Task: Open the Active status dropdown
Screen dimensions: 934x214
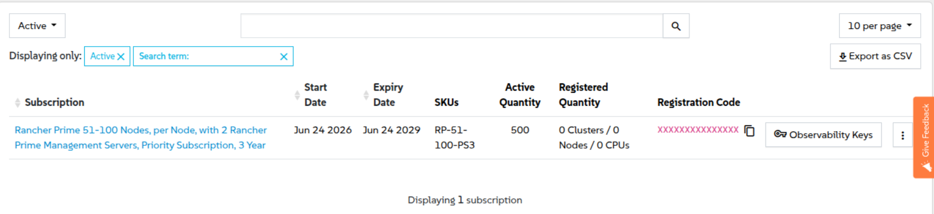Action: [x=37, y=26]
